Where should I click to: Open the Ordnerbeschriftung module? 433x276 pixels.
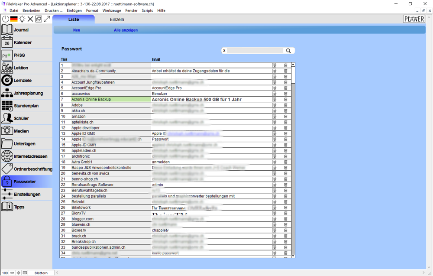(x=26, y=169)
